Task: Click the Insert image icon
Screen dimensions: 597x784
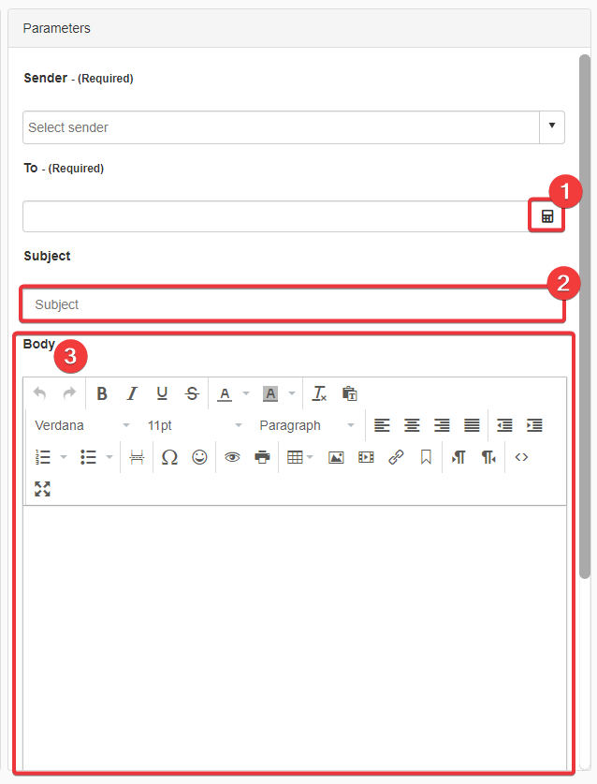Action: (x=336, y=457)
